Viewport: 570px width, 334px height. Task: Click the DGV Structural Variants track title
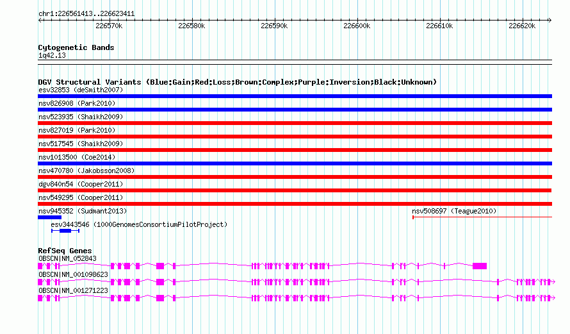pos(237,82)
